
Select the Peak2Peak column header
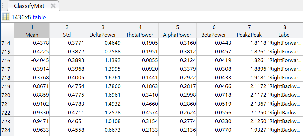coord(249,31)
